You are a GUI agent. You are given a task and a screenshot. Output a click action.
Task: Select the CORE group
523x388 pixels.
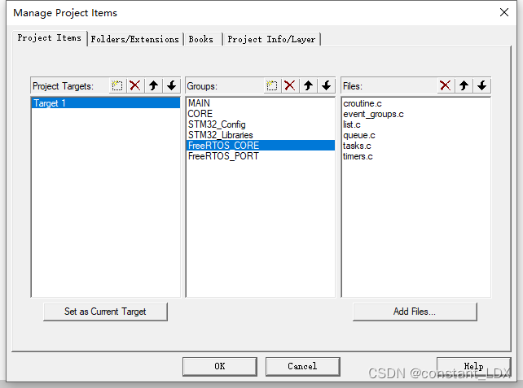tap(261, 114)
